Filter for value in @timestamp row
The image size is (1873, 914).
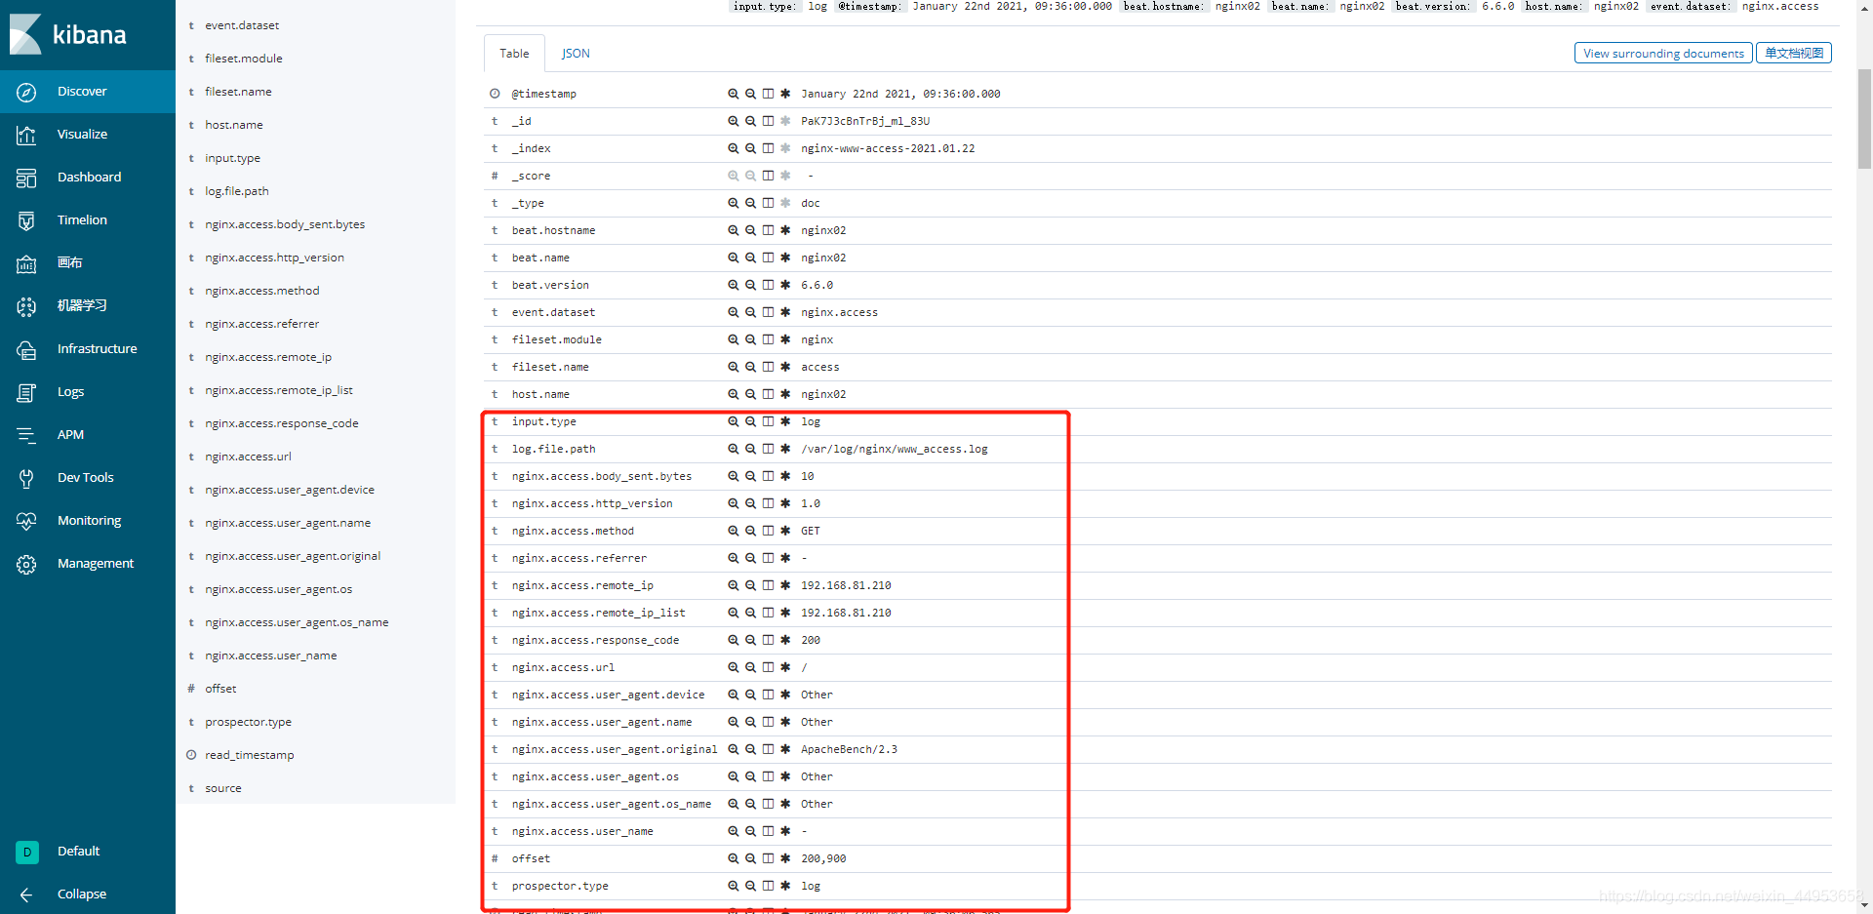pos(733,94)
